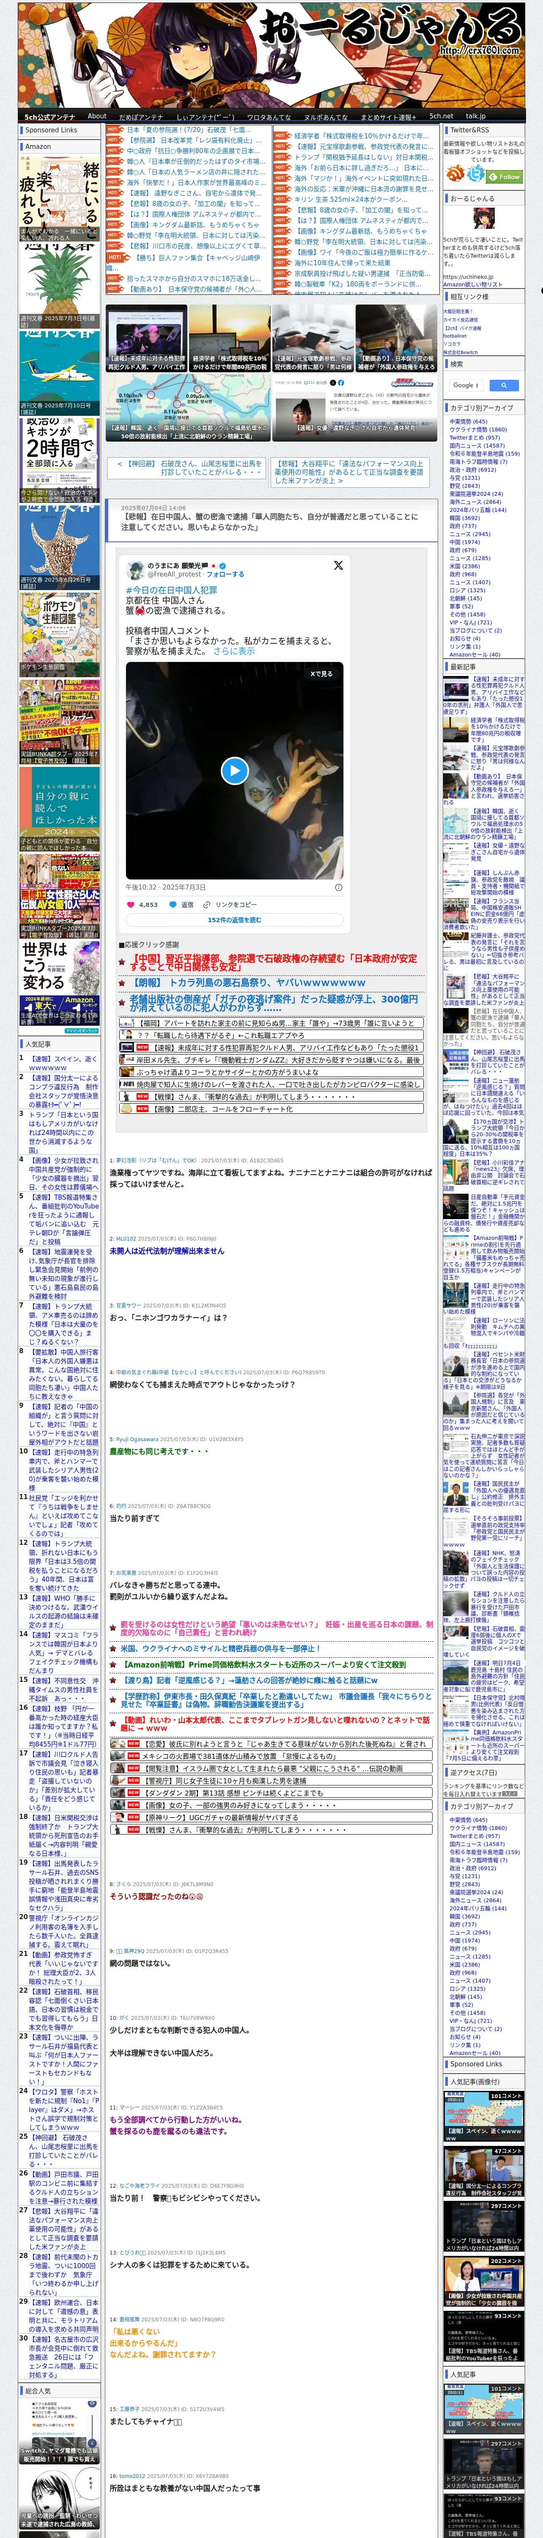Image resolution: width=543 pixels, height=2538 pixels.
Task: Open '【神回避】石破茂さん' previous-article link
Action: pyautogui.click(x=189, y=468)
